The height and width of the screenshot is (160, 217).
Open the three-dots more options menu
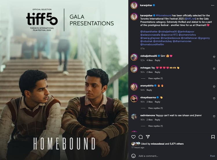pyautogui.click(x=213, y=5)
